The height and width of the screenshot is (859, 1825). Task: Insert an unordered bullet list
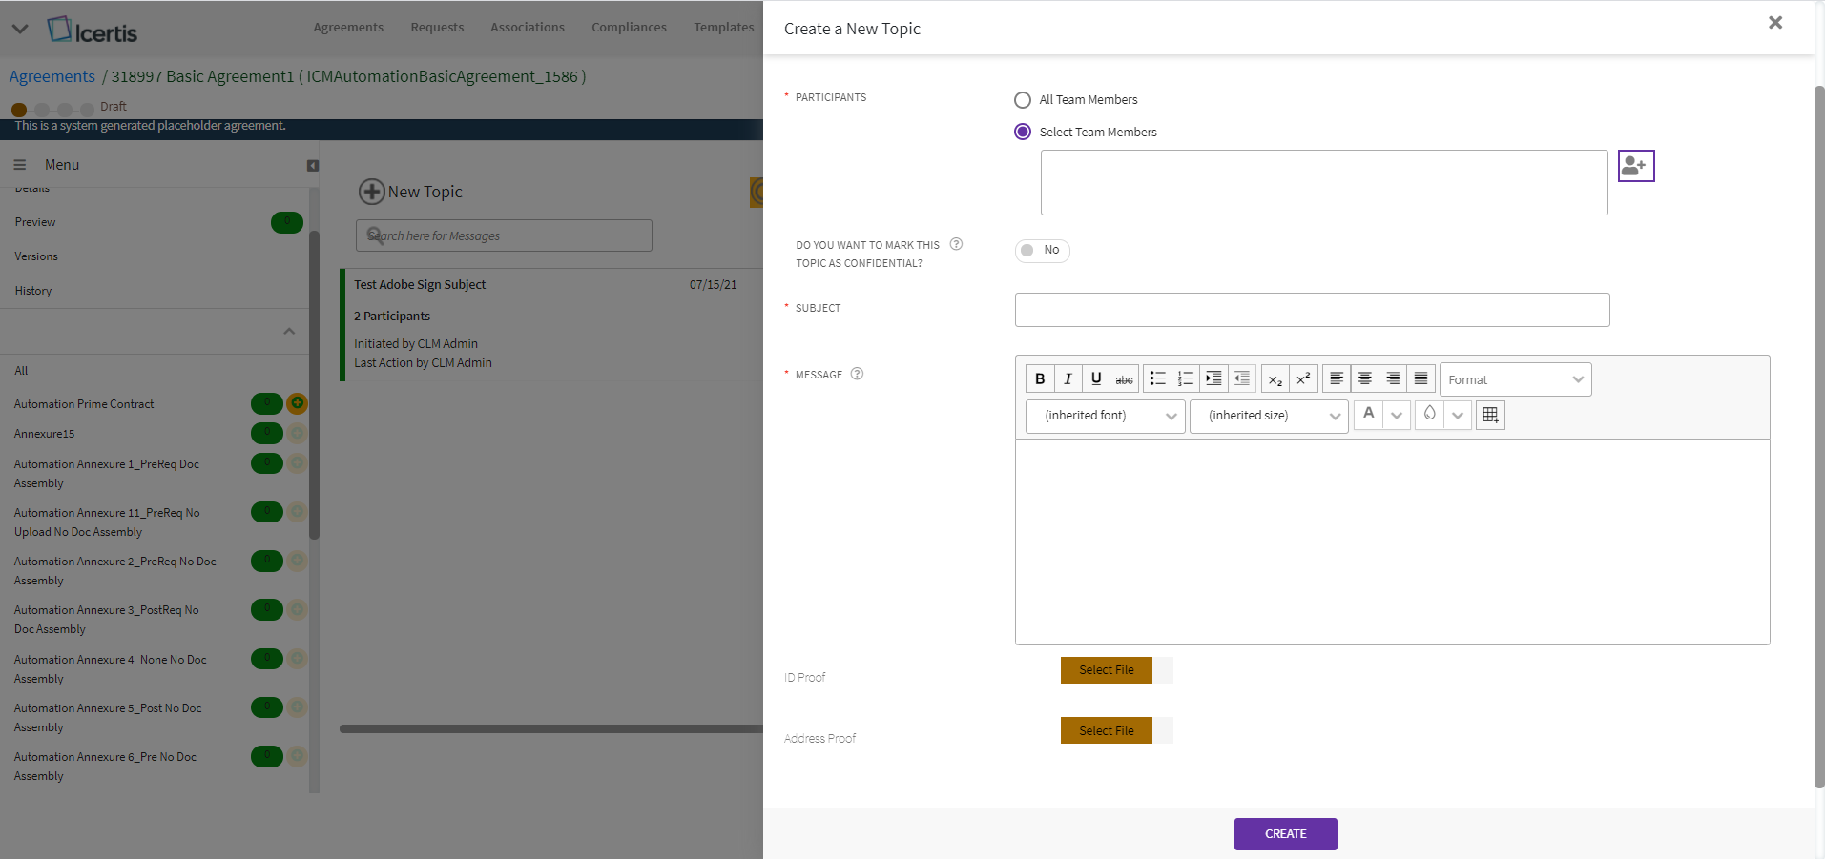[x=1157, y=378]
